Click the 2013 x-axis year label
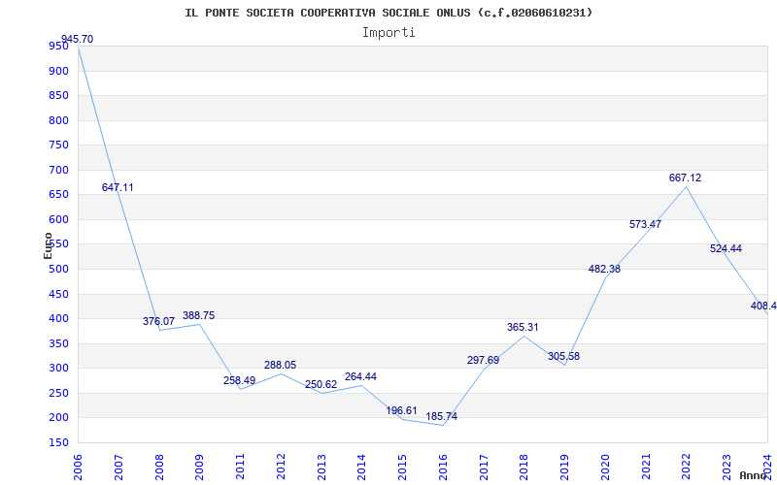 click(x=321, y=468)
